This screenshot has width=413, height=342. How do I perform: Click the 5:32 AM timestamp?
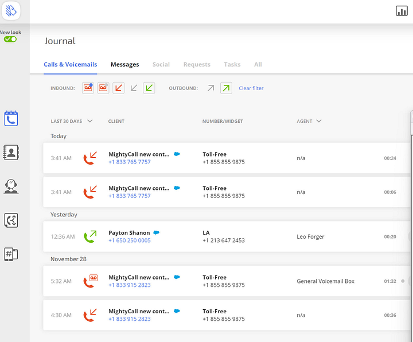coord(61,281)
